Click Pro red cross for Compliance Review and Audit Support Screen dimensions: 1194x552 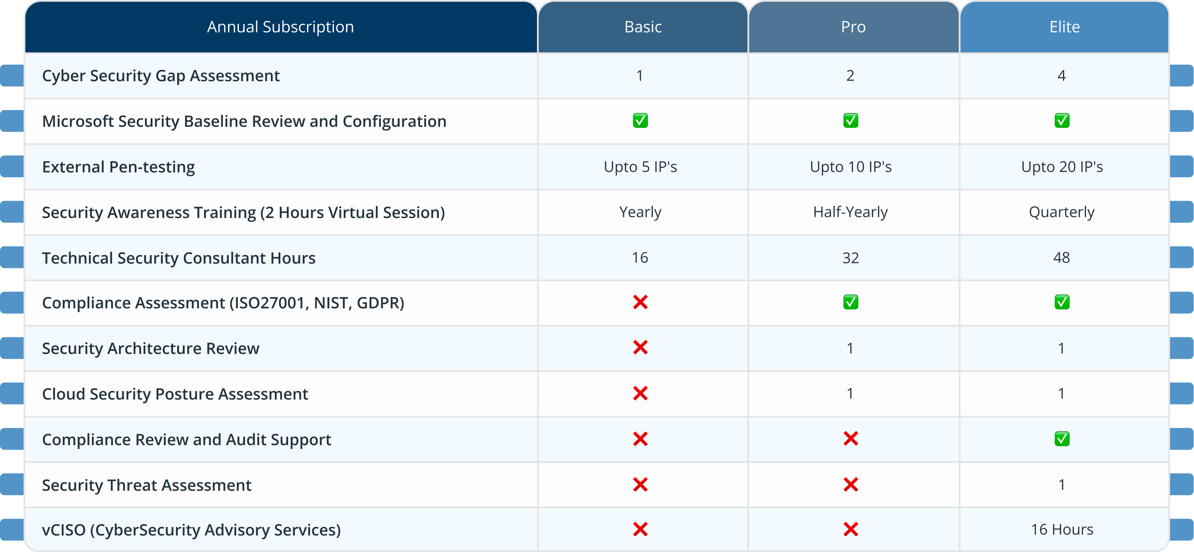(851, 439)
